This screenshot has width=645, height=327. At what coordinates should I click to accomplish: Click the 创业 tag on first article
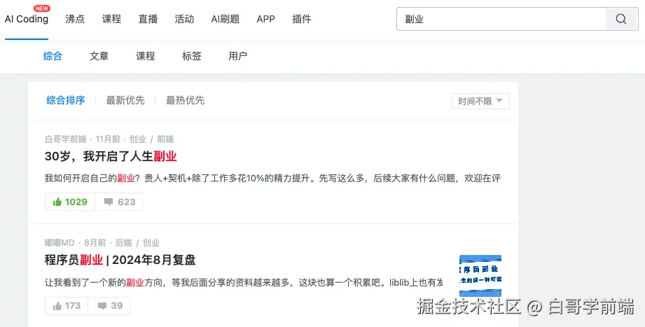point(138,139)
